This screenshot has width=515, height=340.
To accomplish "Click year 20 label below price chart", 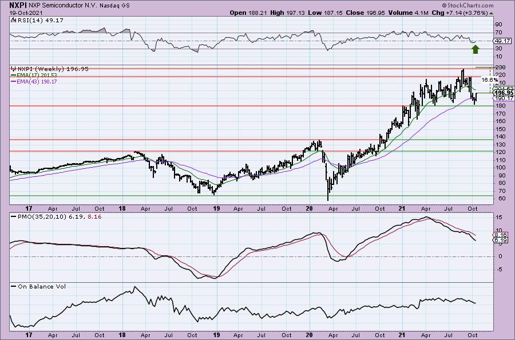I will point(309,208).
